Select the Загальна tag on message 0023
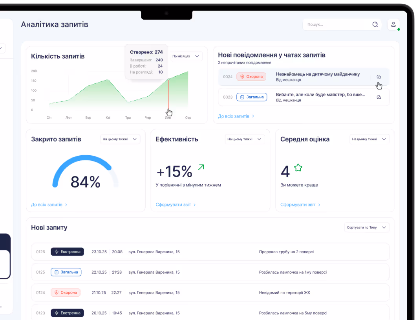 (252, 97)
